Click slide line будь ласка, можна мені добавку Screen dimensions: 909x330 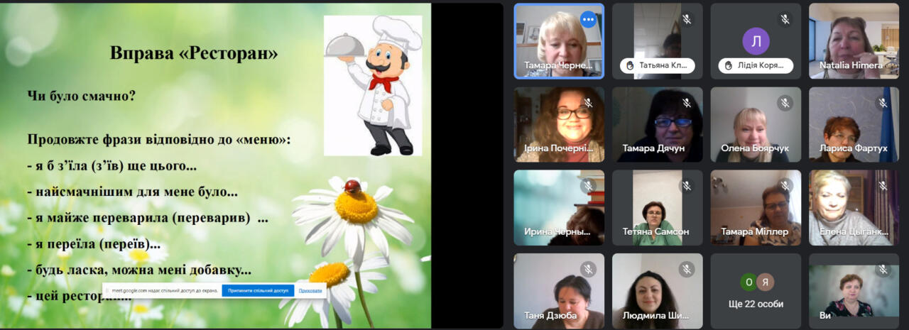[139, 270]
